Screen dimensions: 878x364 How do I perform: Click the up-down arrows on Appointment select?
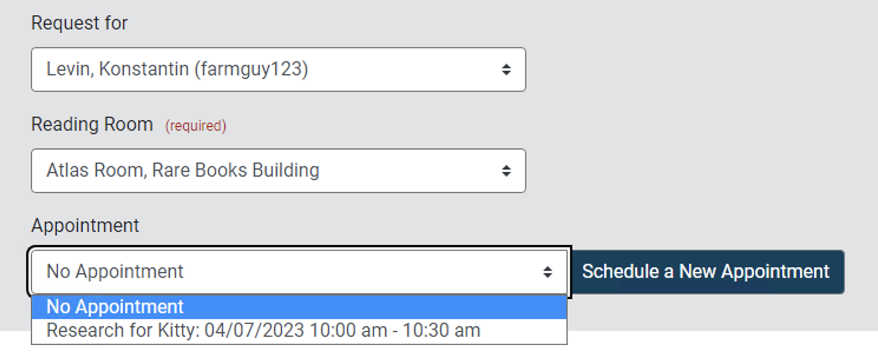point(548,272)
